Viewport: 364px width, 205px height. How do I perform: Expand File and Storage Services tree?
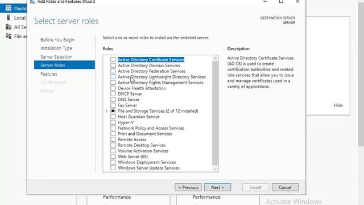point(107,111)
